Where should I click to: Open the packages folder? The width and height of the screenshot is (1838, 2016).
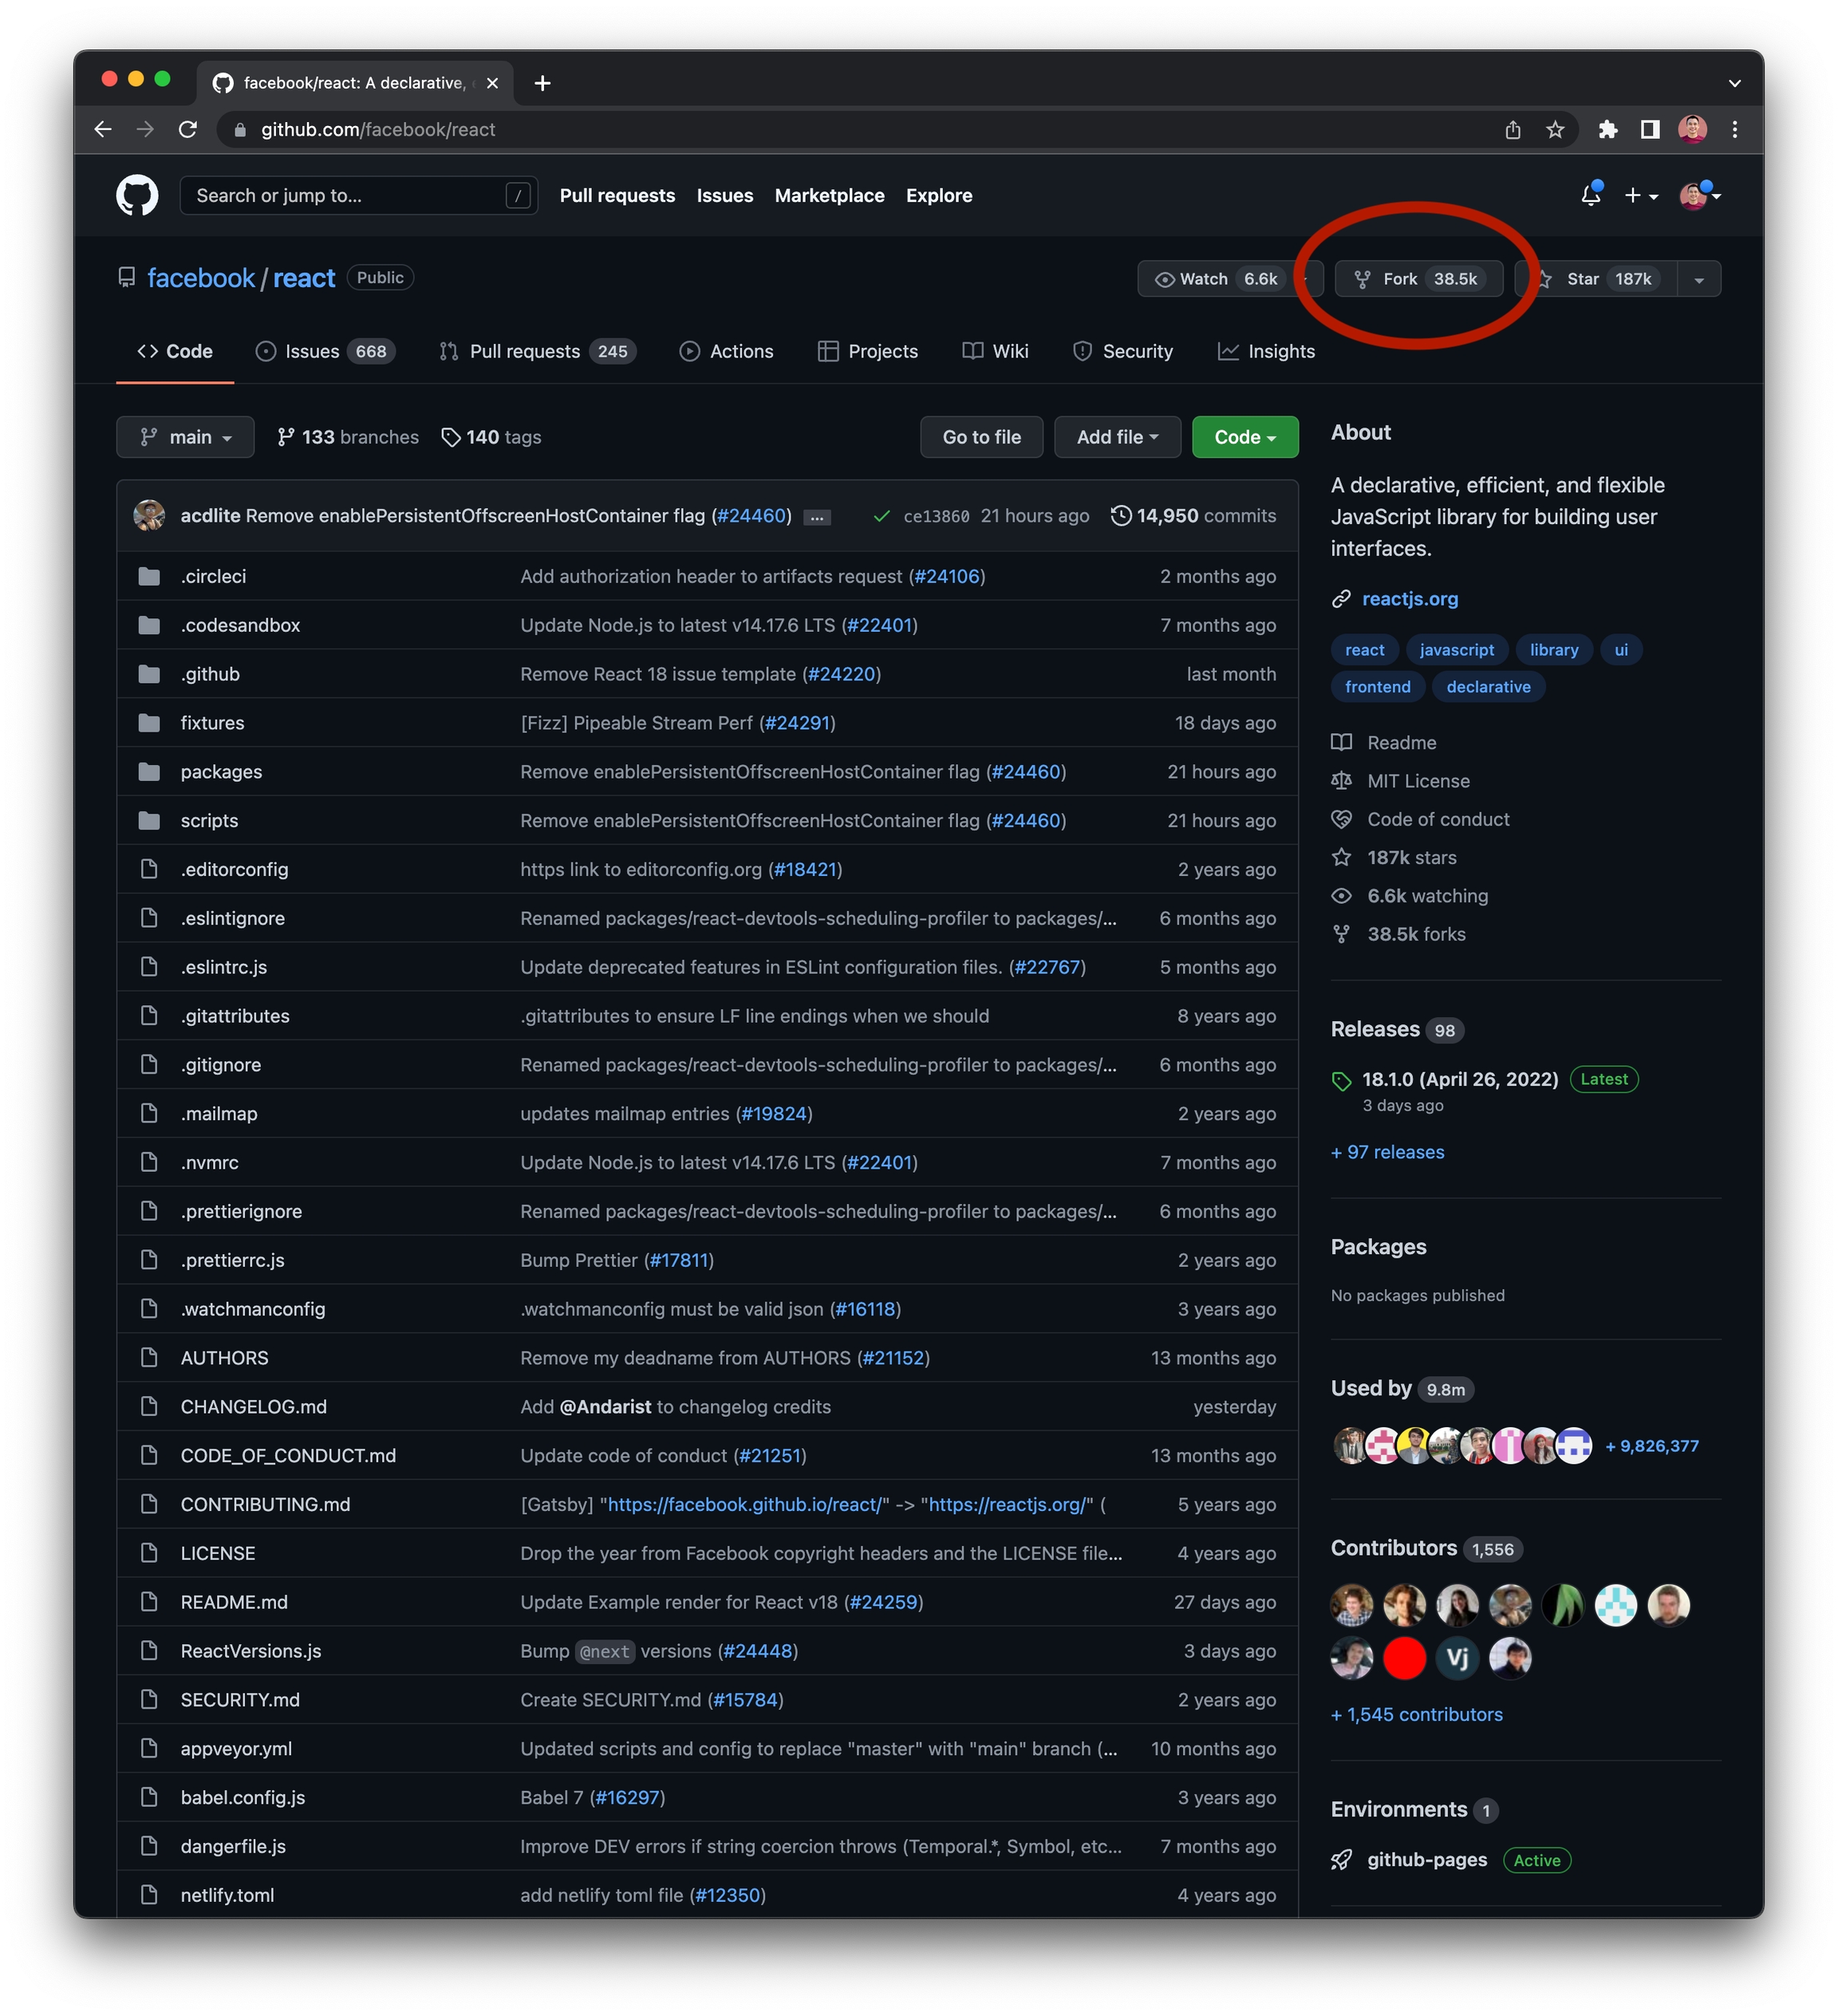tap(221, 772)
